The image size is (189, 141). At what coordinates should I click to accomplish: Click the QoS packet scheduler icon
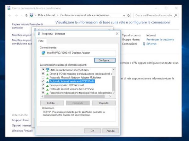(47, 69)
